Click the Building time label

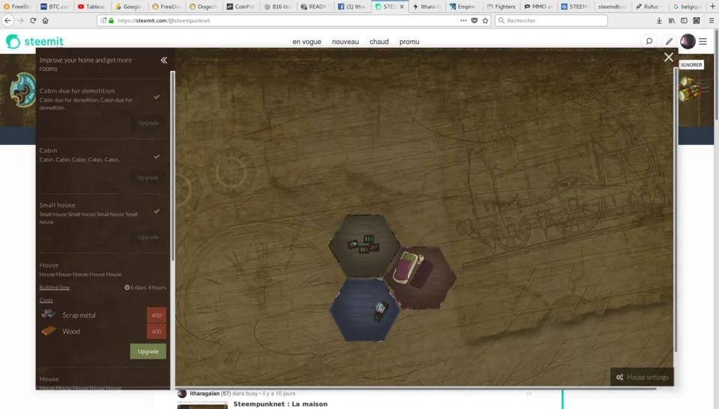(x=55, y=288)
